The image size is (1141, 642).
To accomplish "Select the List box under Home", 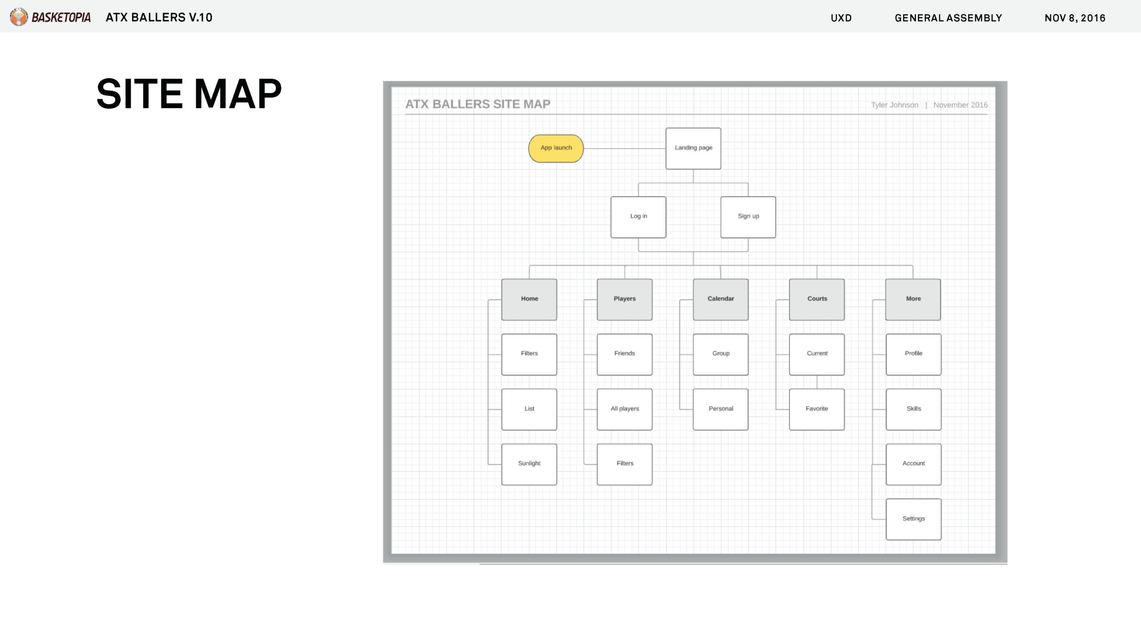I will coord(529,409).
